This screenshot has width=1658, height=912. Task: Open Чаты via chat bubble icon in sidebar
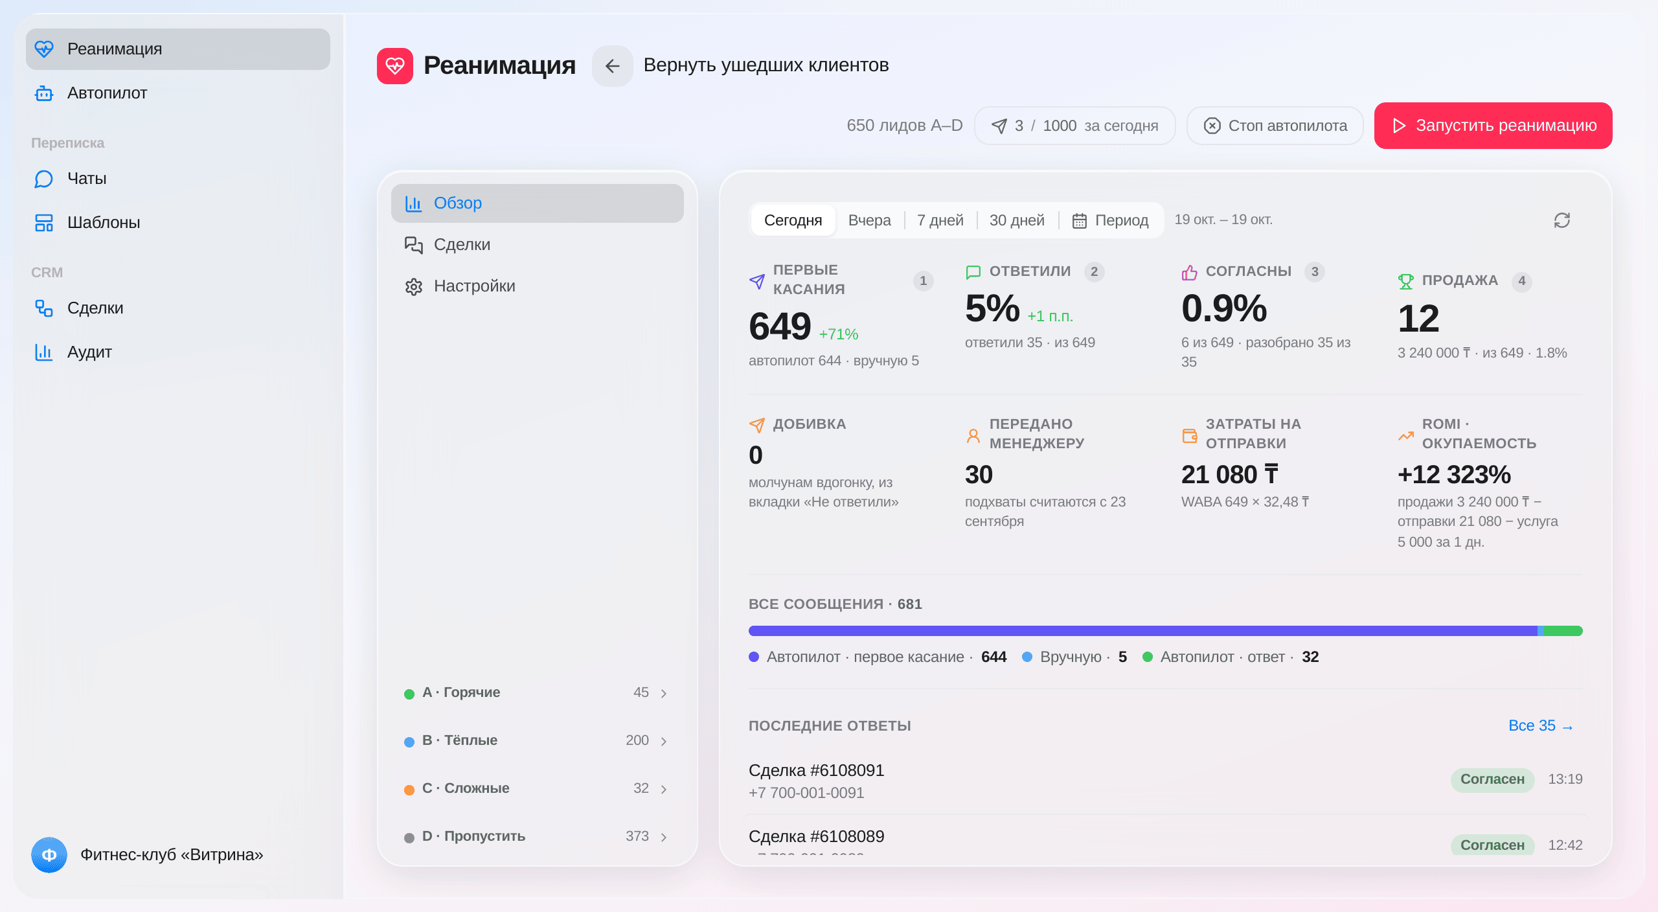(x=43, y=179)
